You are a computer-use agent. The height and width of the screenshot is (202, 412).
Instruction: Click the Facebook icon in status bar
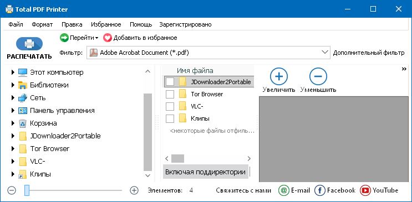[319, 190]
